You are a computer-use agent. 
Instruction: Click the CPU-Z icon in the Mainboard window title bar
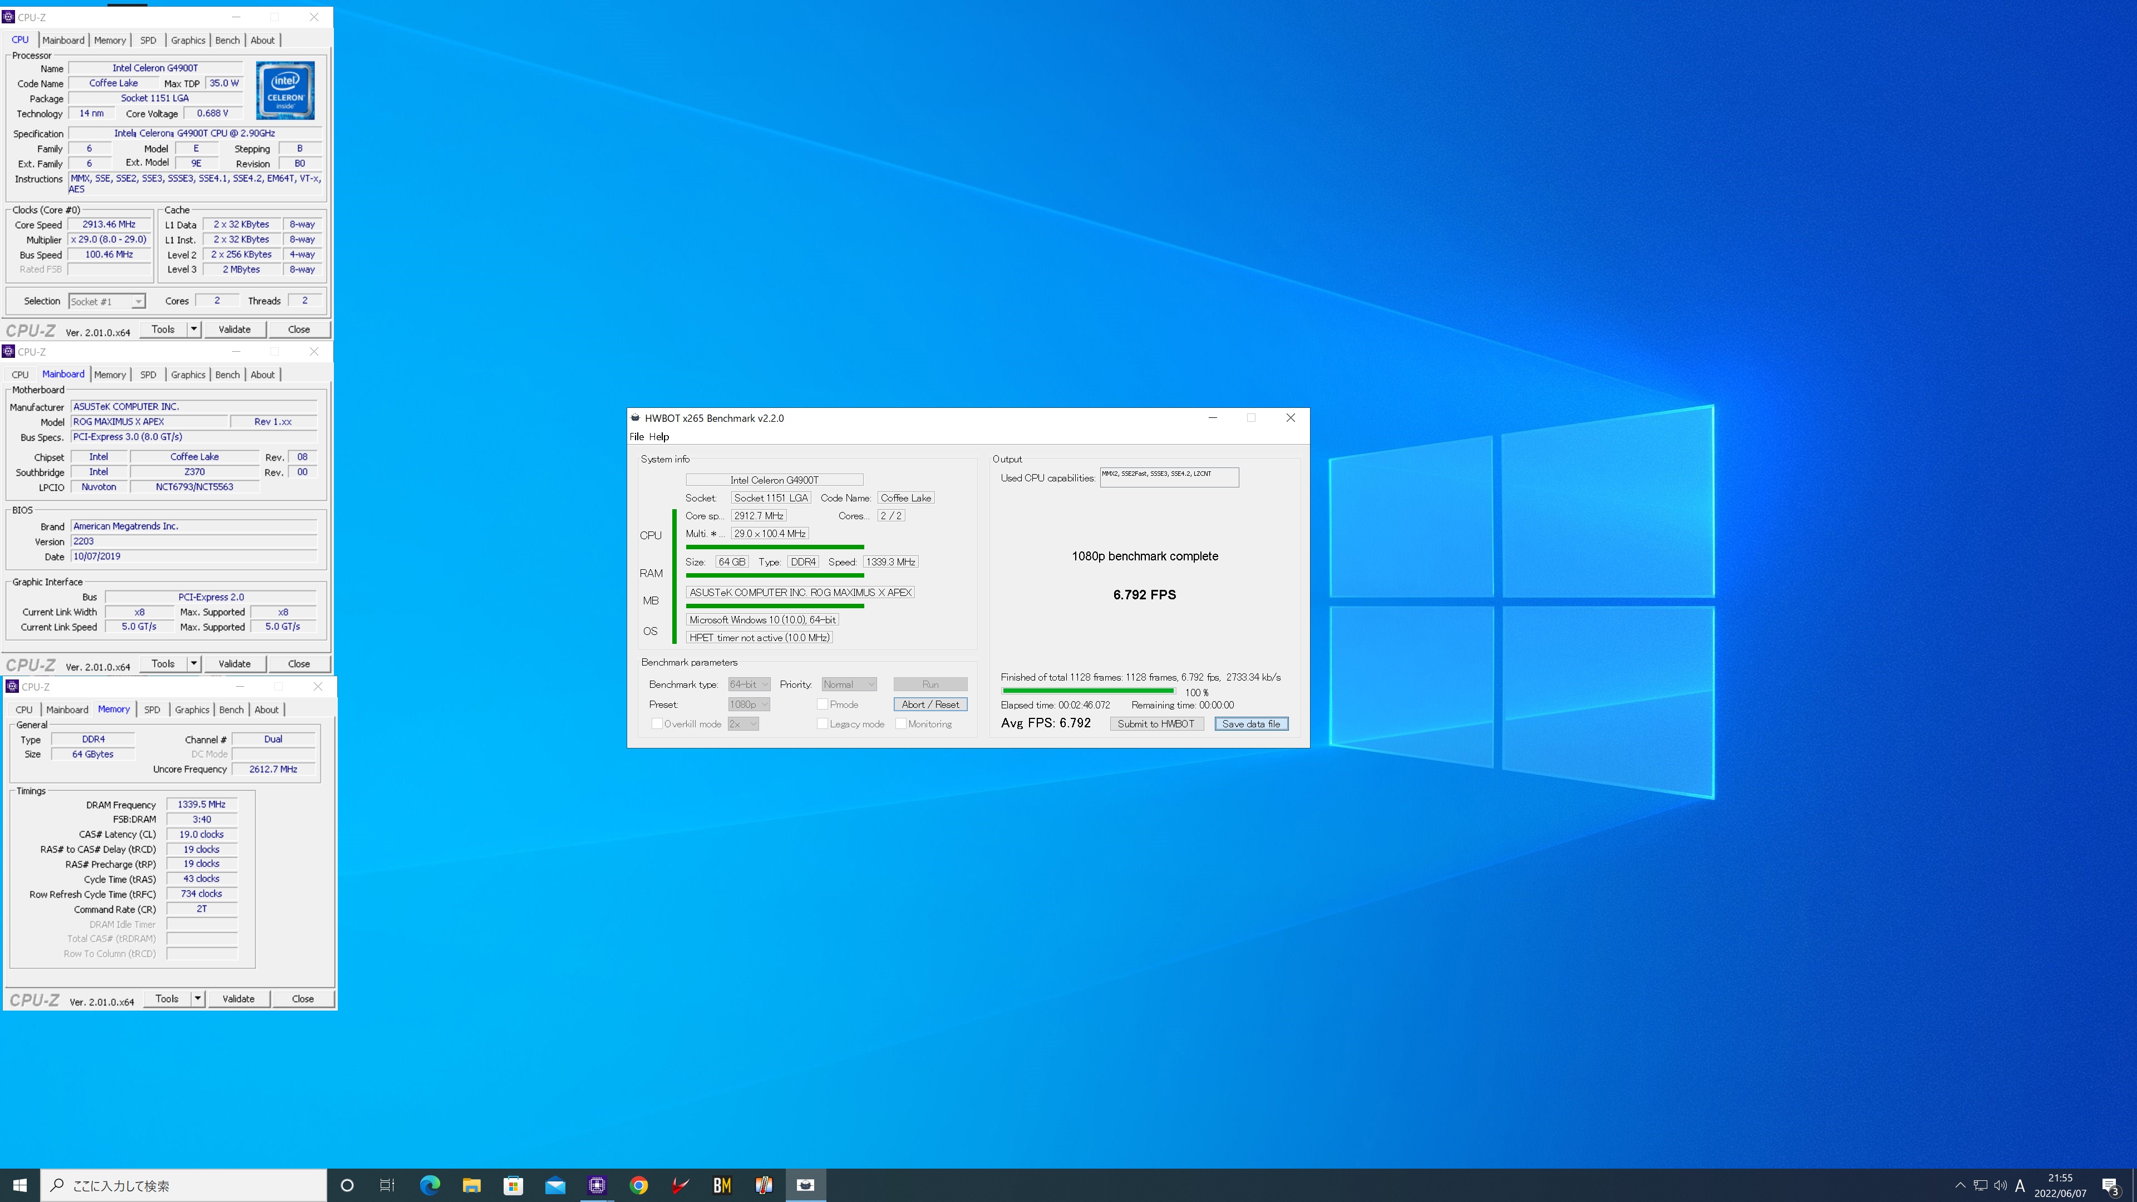click(x=9, y=352)
